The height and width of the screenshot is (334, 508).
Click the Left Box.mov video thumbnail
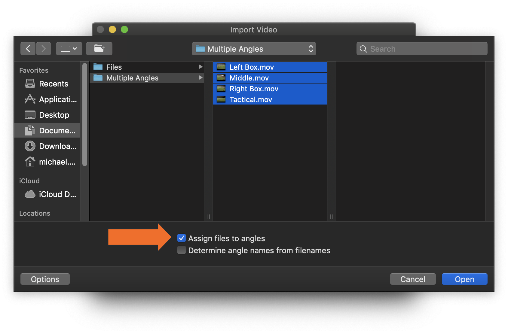coord(221,67)
